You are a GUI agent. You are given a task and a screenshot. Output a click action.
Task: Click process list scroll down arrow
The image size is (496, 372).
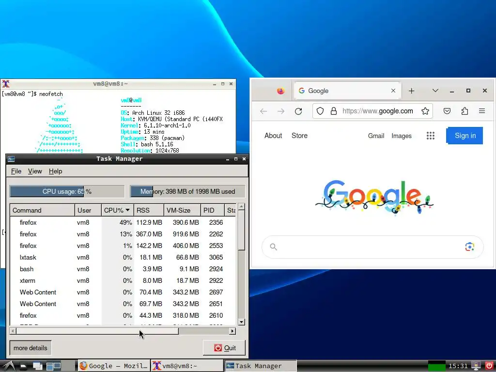click(241, 322)
